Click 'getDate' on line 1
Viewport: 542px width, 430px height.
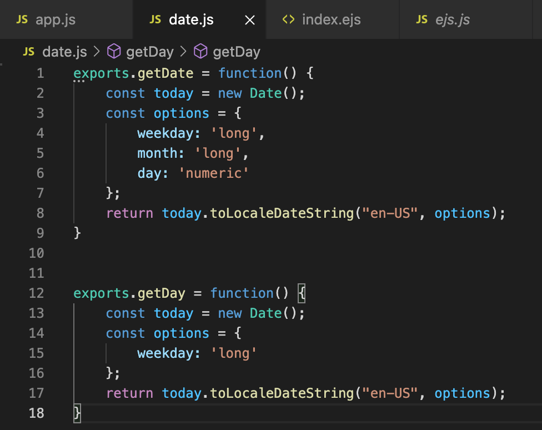click(165, 73)
